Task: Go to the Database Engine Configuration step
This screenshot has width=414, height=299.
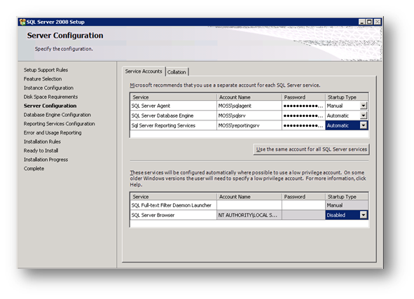Action: click(57, 115)
